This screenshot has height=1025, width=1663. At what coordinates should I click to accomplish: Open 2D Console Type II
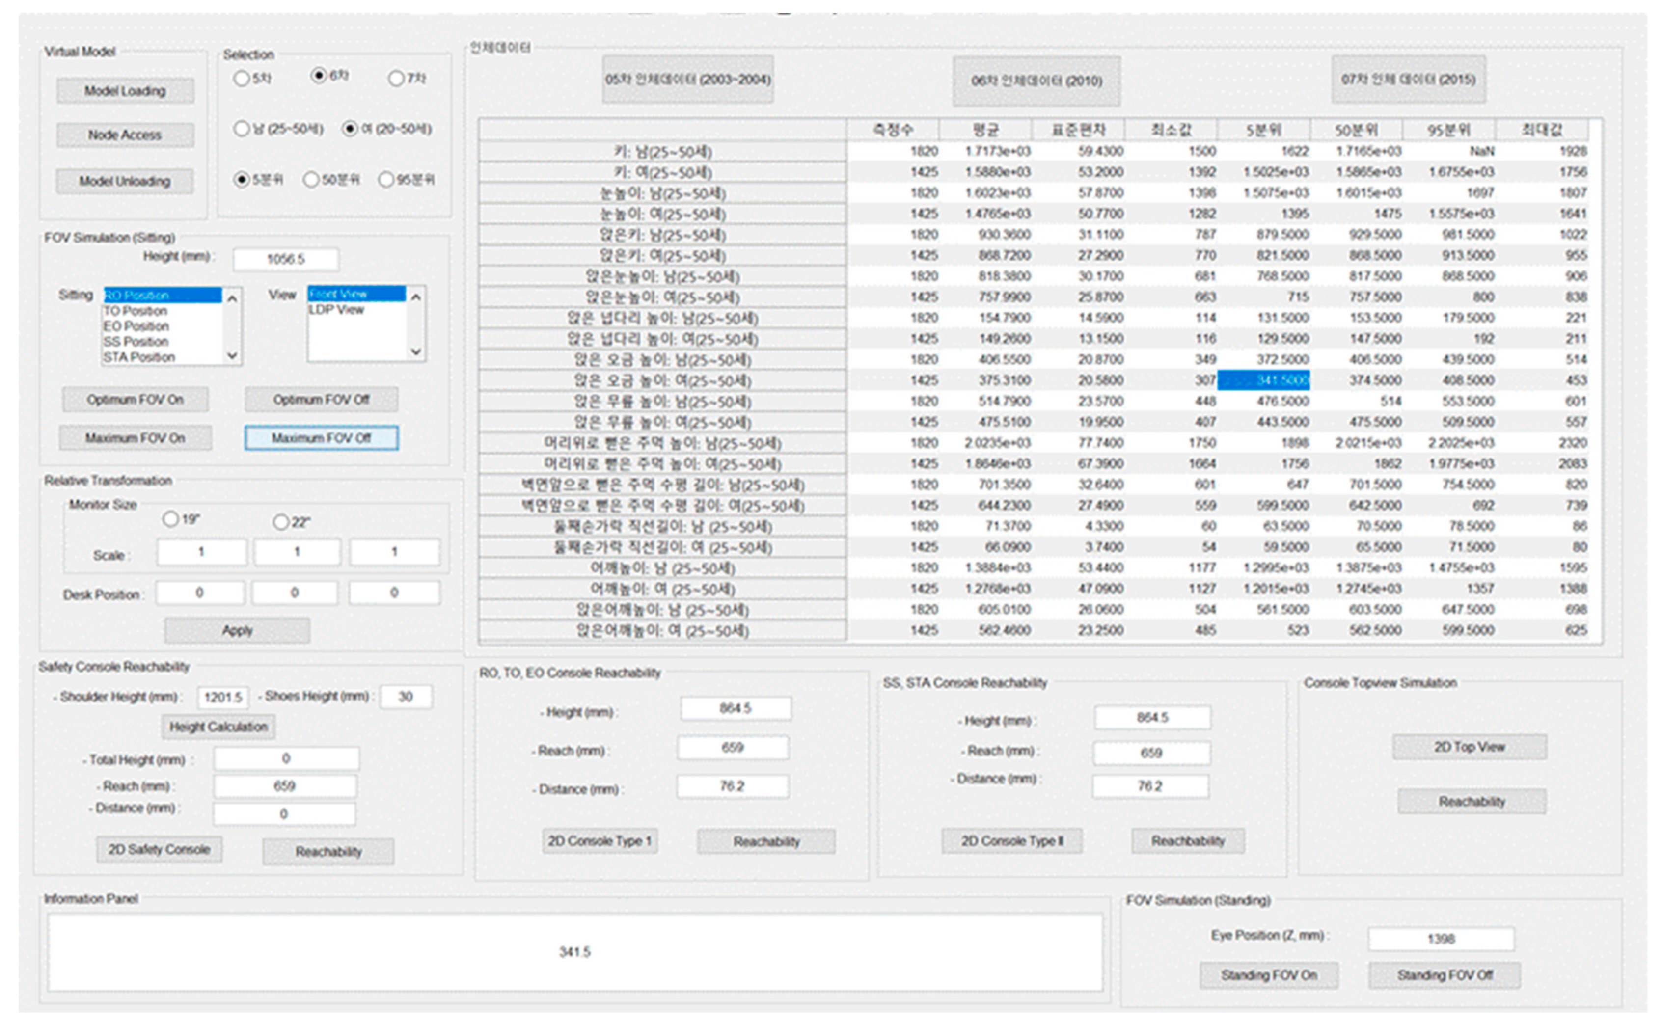coord(1012,841)
